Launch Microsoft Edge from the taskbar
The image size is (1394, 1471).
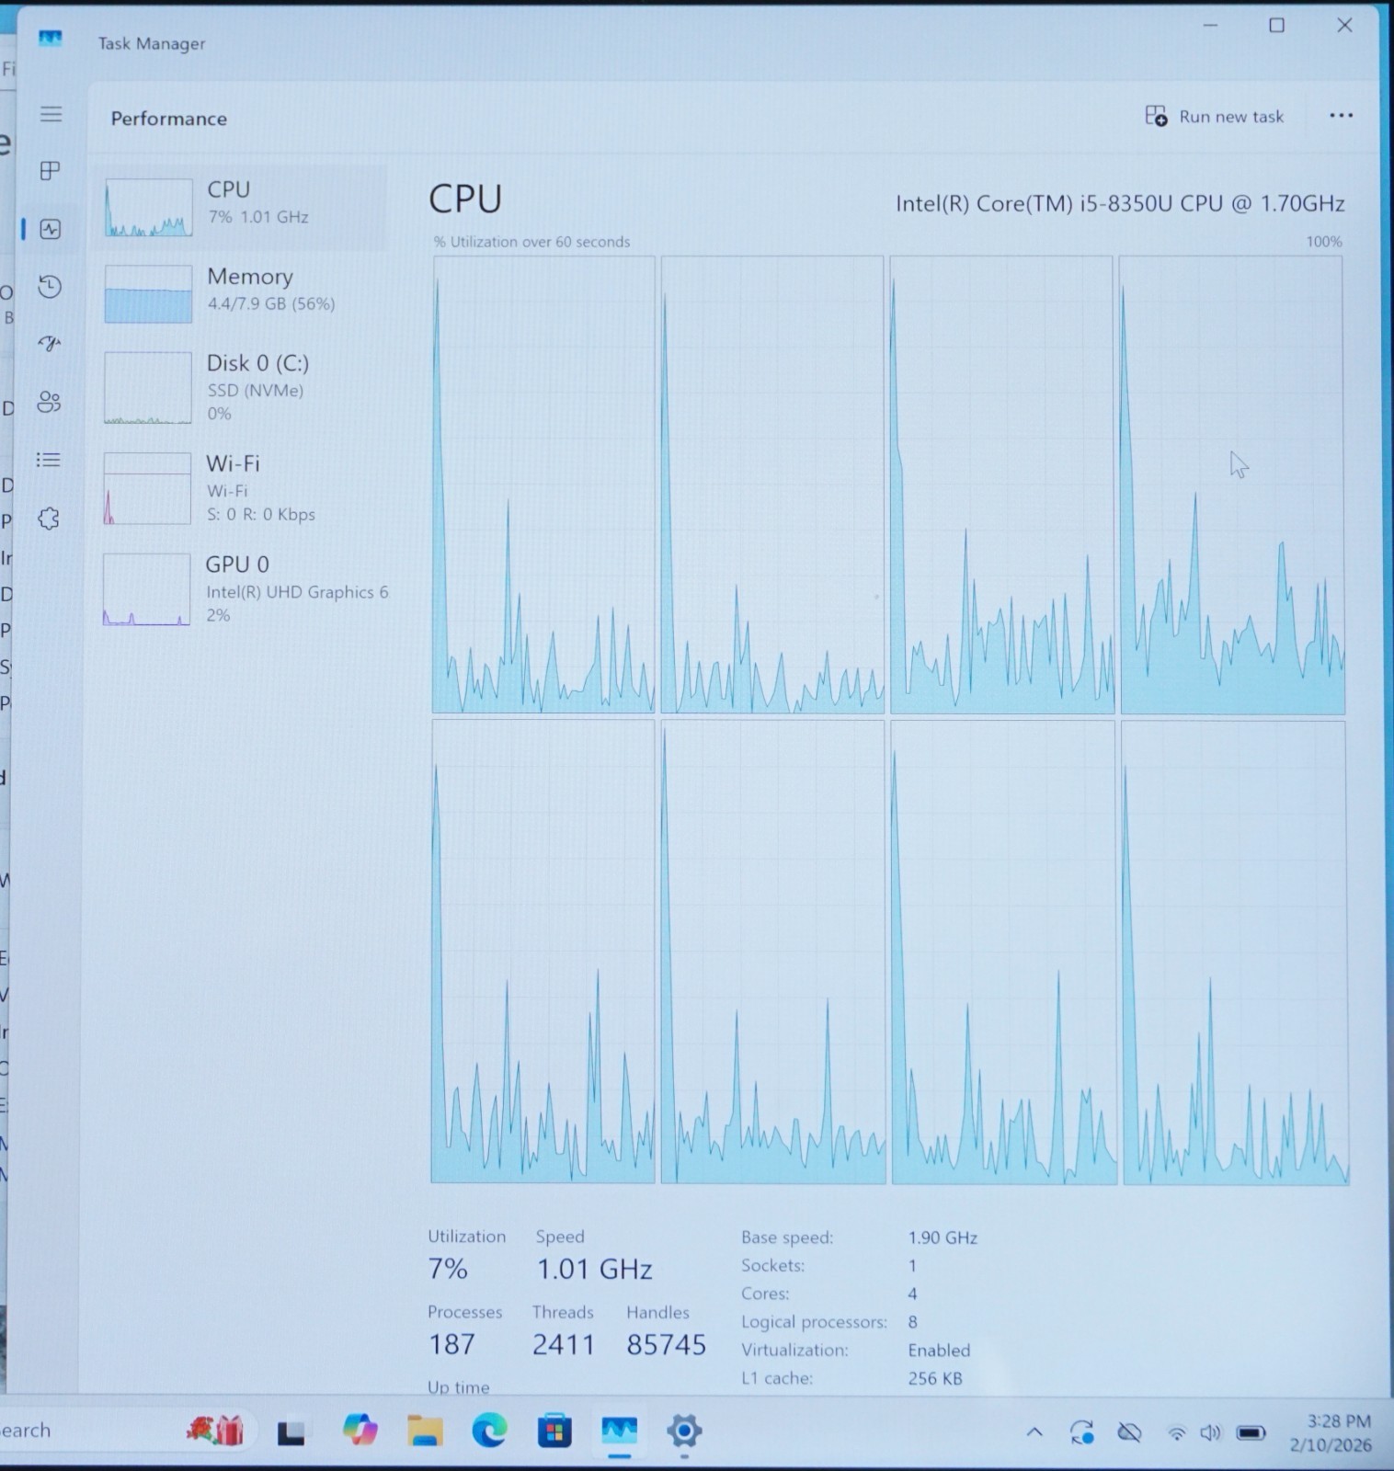coord(489,1431)
